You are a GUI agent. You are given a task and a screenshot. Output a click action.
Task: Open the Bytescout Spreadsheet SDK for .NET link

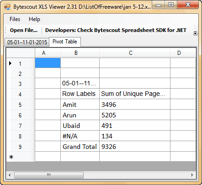tap(116, 30)
